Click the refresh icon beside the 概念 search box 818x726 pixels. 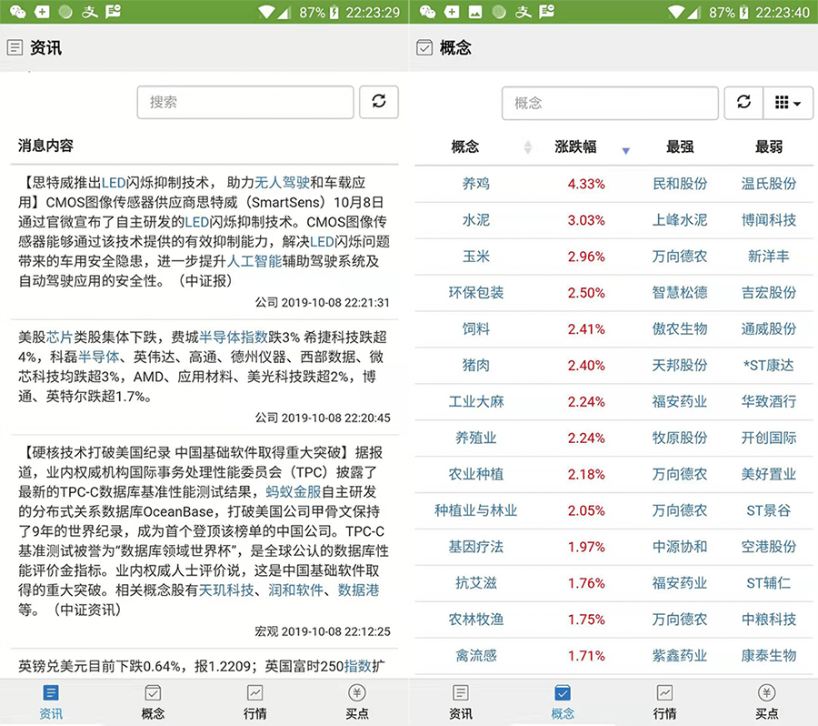(743, 103)
